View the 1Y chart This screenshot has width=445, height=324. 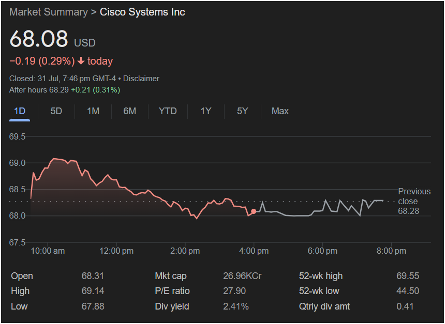(206, 111)
